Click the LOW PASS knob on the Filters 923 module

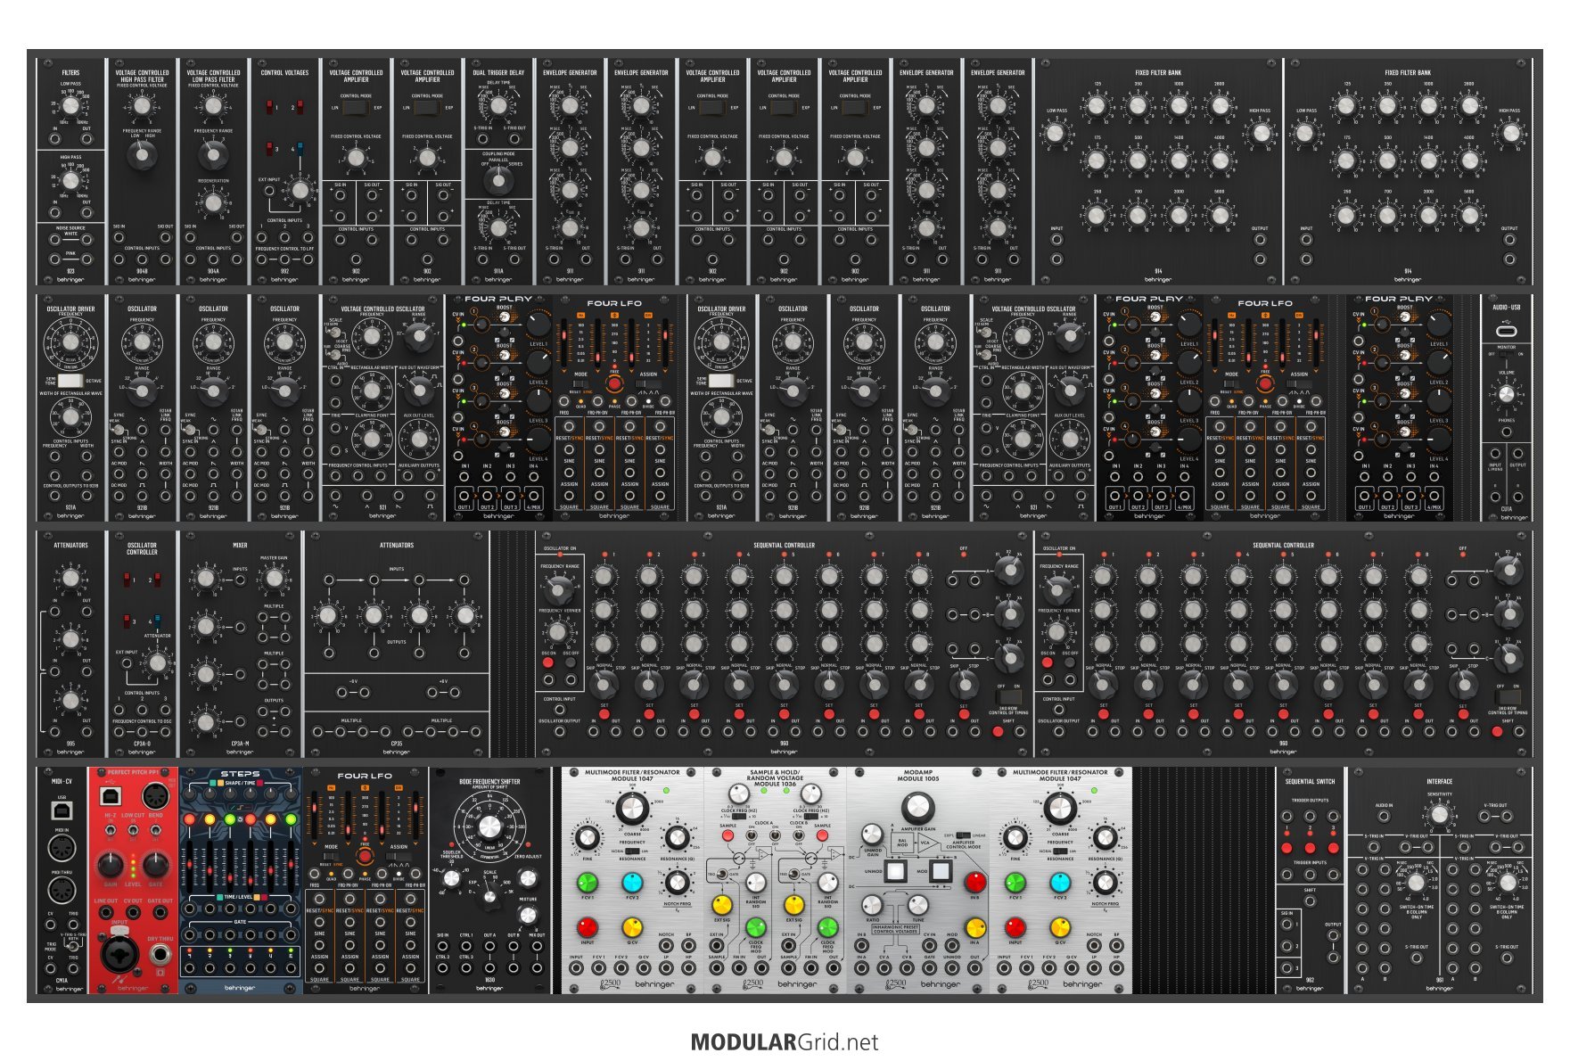click(70, 105)
